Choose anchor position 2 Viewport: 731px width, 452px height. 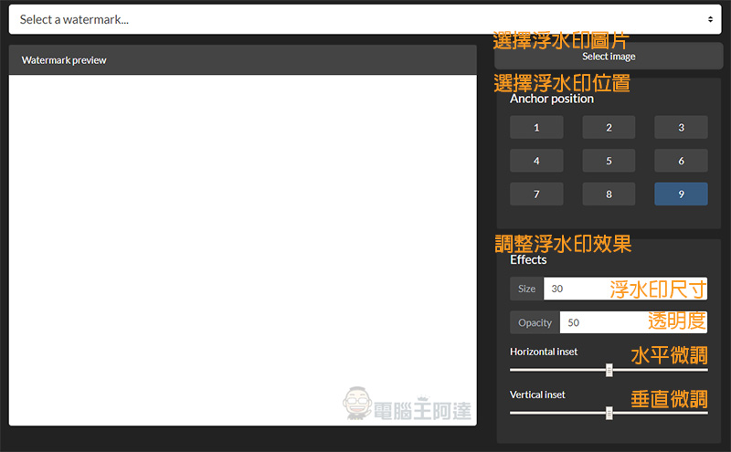609,127
